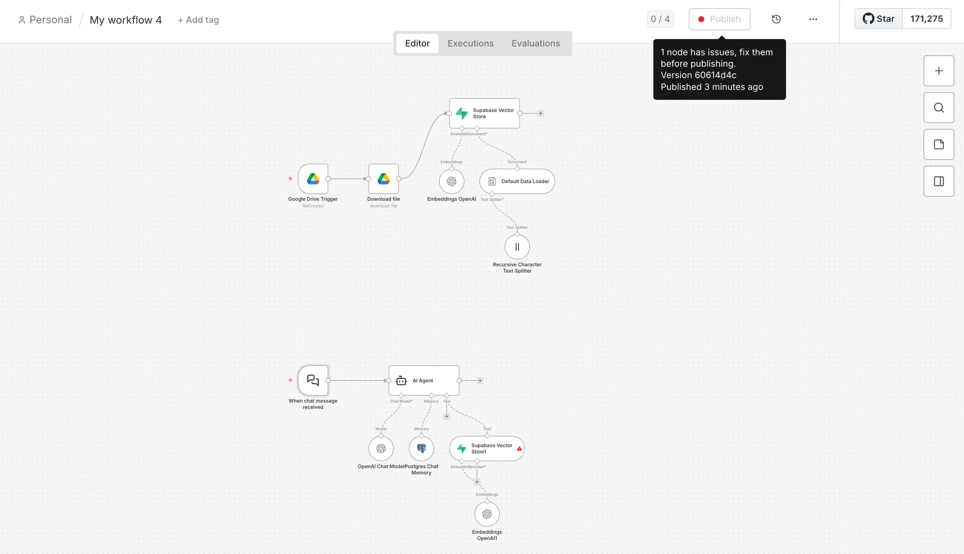Open the AI Agent node
The height and width of the screenshot is (554, 964).
(423, 380)
